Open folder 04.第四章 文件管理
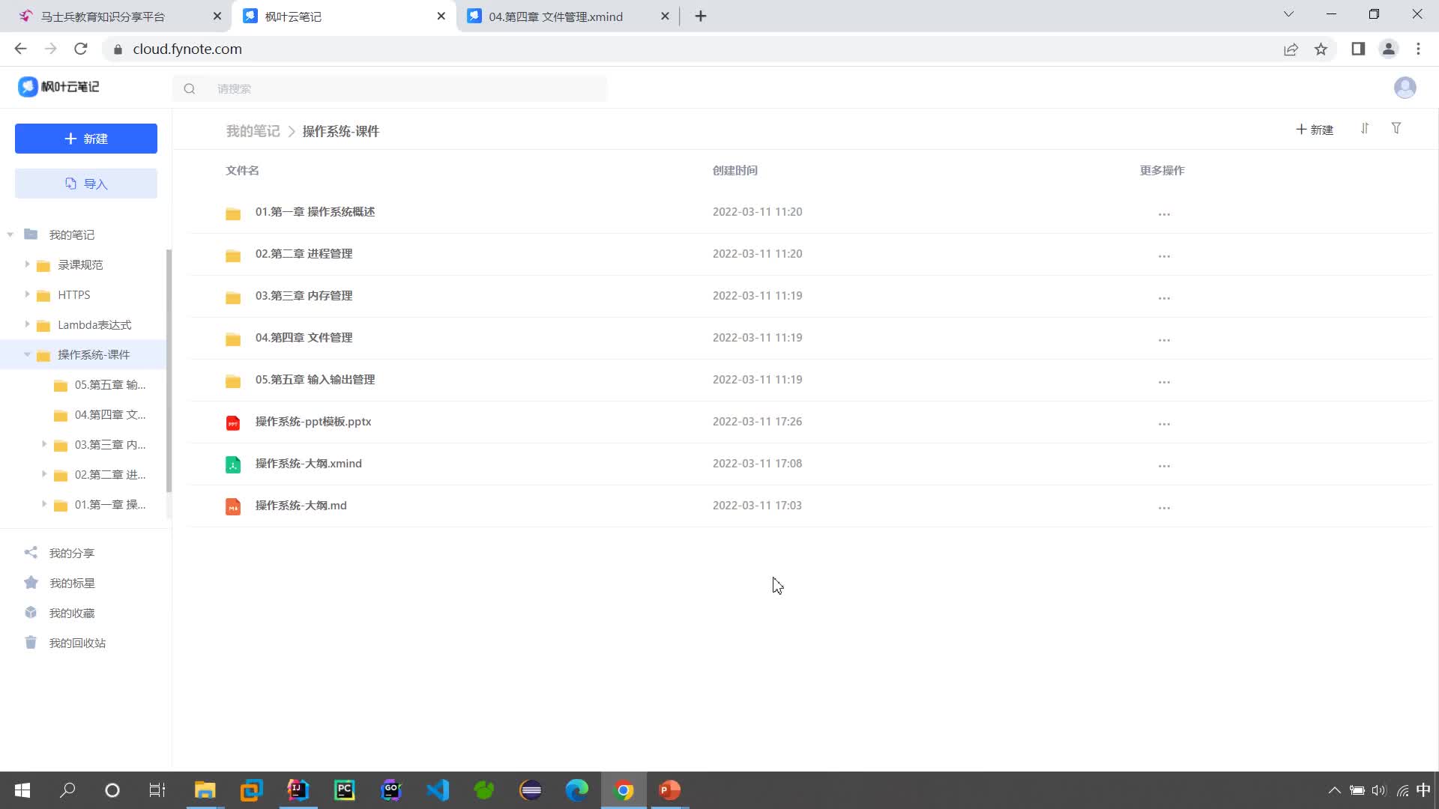1439x809 pixels. pos(304,338)
